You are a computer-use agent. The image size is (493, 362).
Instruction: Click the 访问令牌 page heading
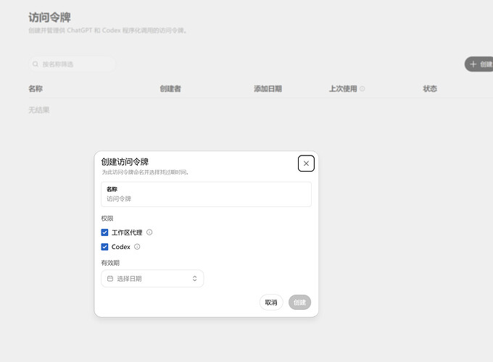pos(50,17)
